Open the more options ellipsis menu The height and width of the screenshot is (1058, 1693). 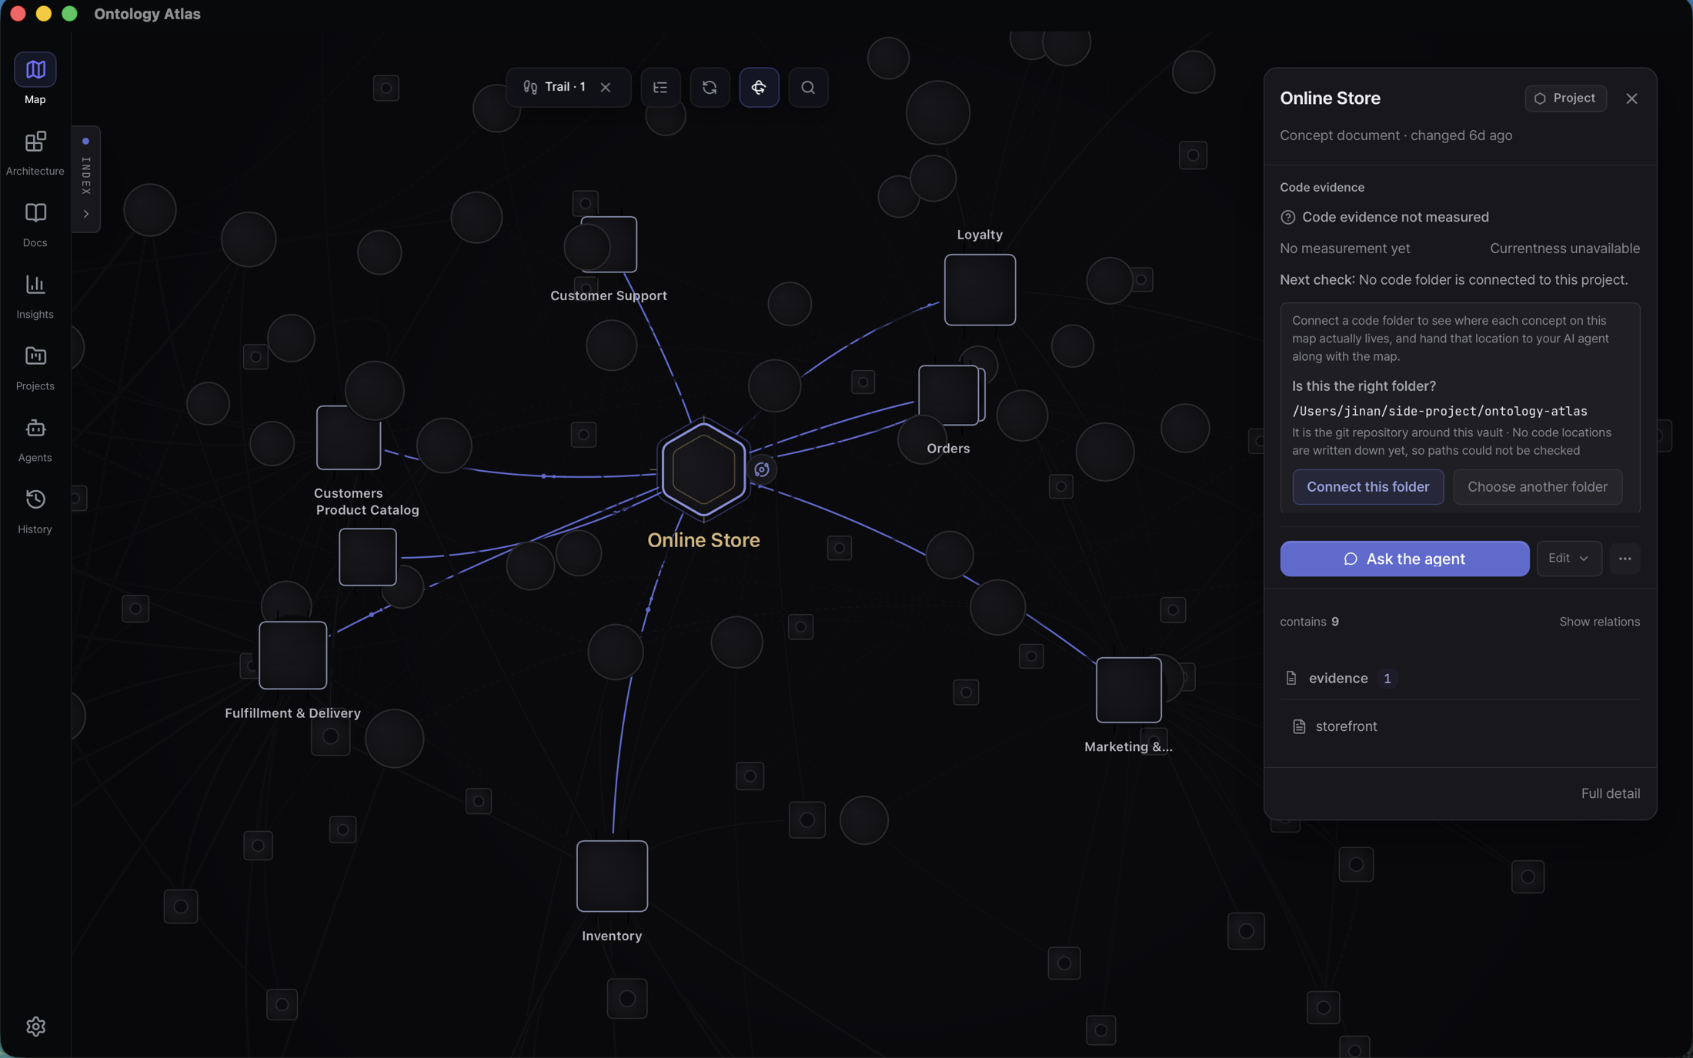[x=1625, y=559]
